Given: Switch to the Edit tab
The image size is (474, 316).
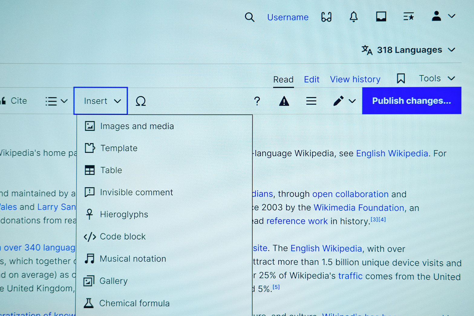Looking at the screenshot, I should coord(312,80).
